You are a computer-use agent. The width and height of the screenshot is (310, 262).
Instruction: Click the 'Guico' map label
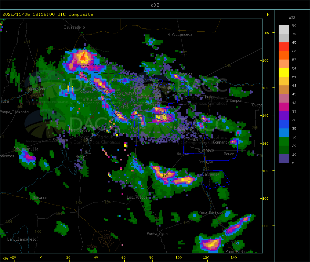(x=210, y=97)
